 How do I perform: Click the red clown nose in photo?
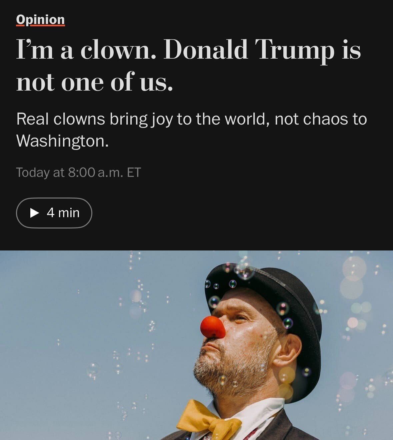[x=212, y=327]
